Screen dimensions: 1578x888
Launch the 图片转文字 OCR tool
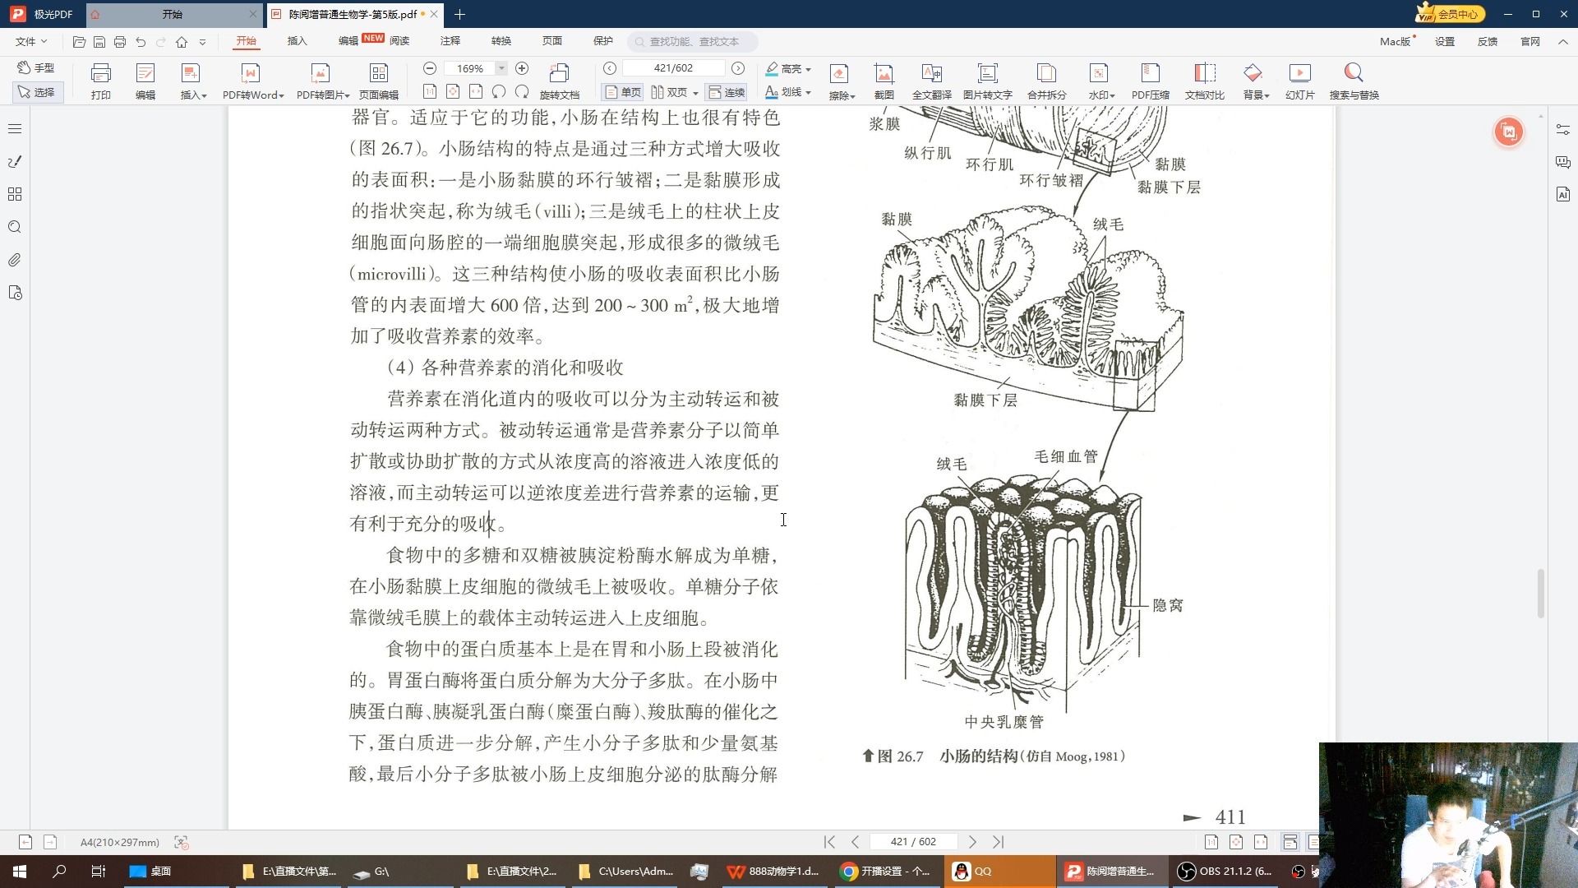coord(987,80)
